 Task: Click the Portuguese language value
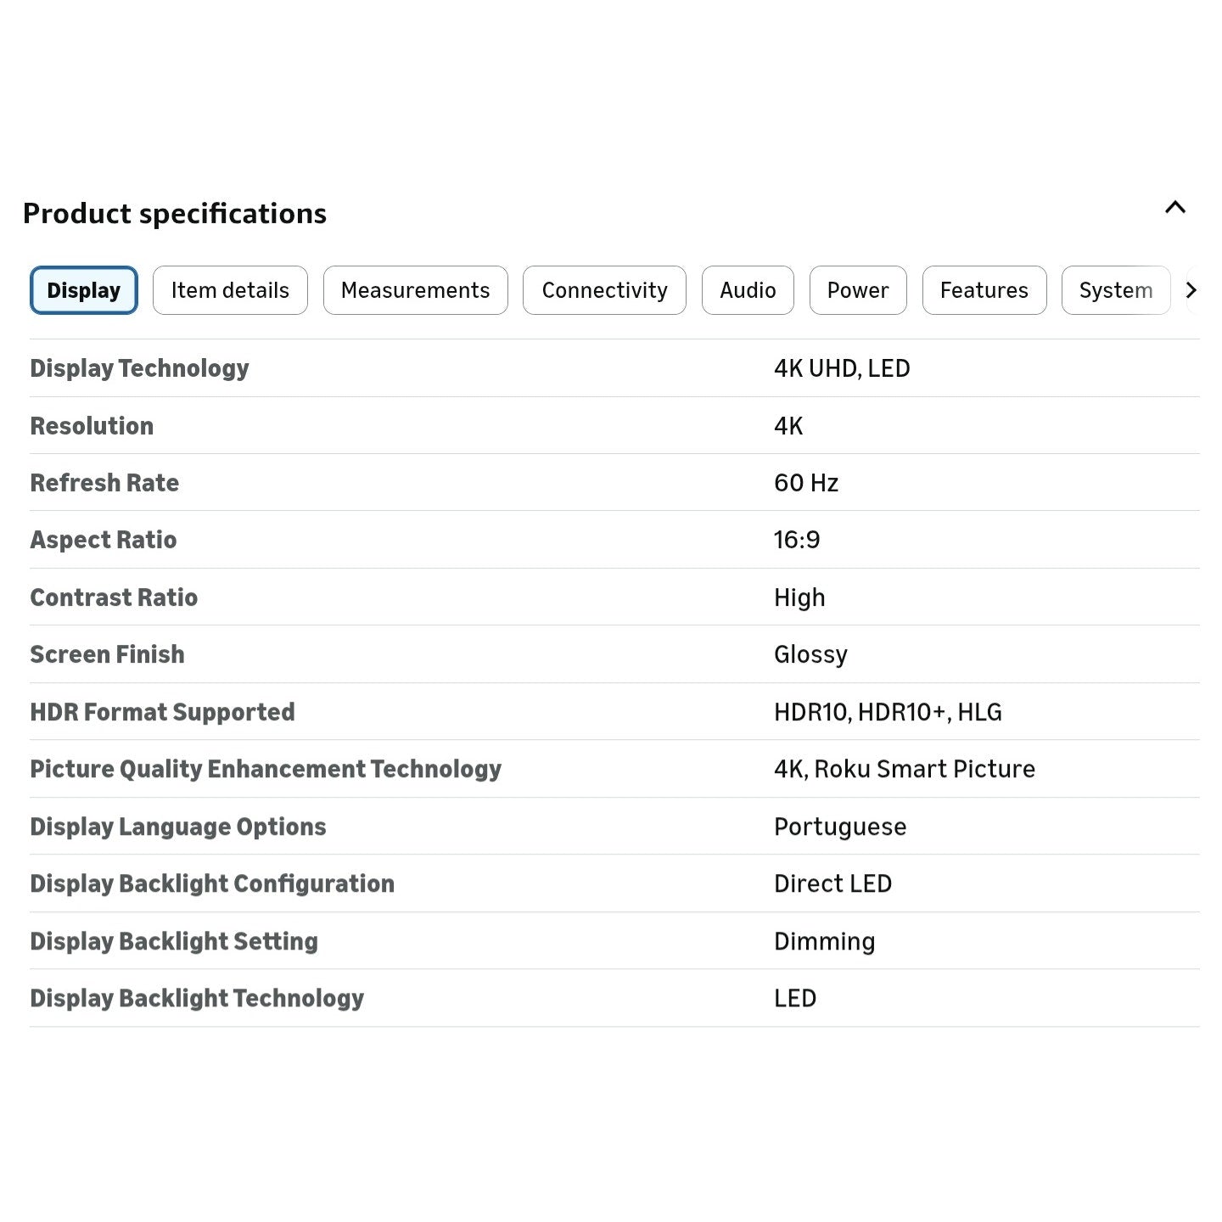(x=839, y=827)
